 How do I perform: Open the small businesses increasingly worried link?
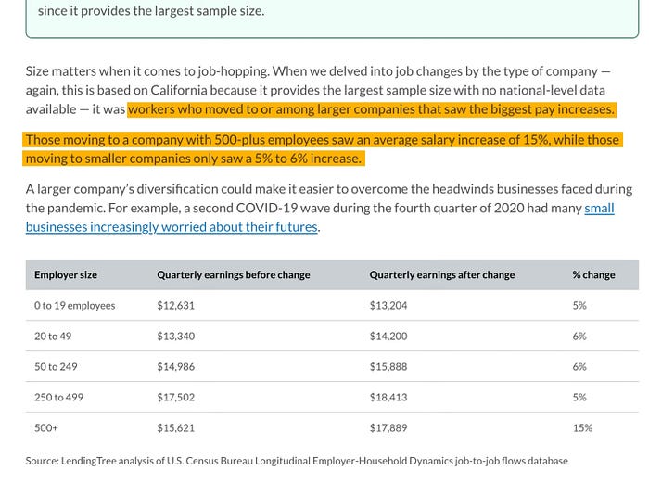pyautogui.click(x=172, y=227)
